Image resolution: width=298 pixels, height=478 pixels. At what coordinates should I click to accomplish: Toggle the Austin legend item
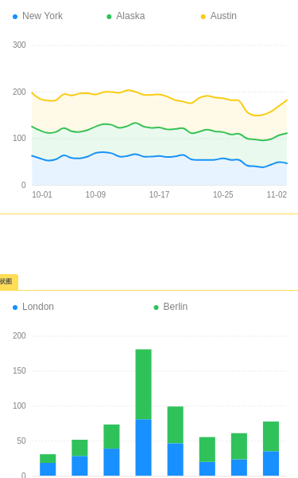pyautogui.click(x=219, y=16)
